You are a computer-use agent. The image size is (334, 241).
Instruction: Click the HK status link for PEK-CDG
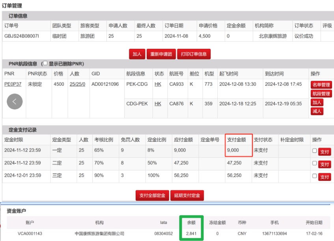click(x=158, y=84)
